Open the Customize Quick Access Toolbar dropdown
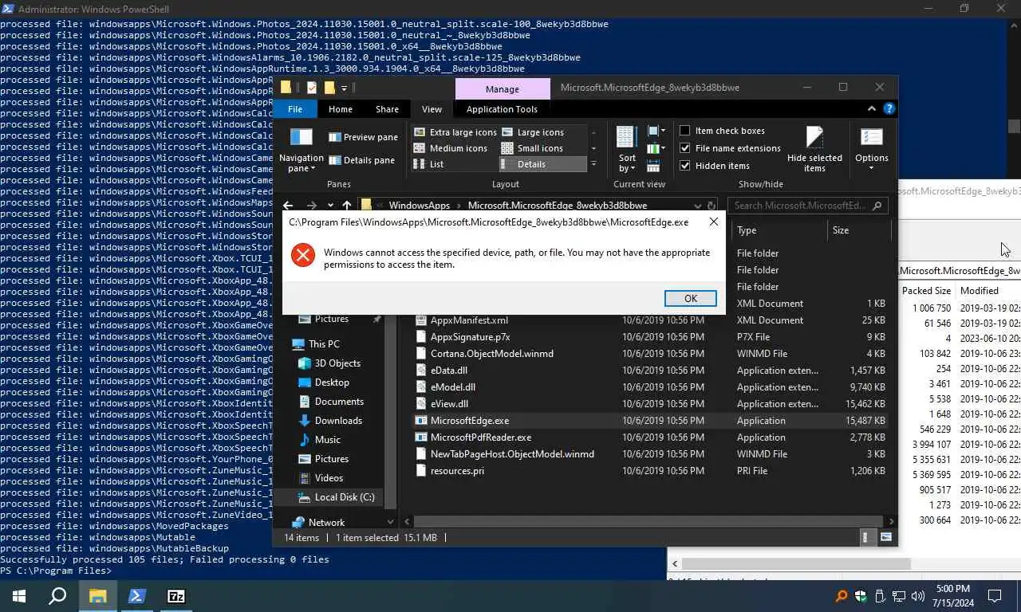The width and height of the screenshot is (1021, 612). pyautogui.click(x=344, y=88)
